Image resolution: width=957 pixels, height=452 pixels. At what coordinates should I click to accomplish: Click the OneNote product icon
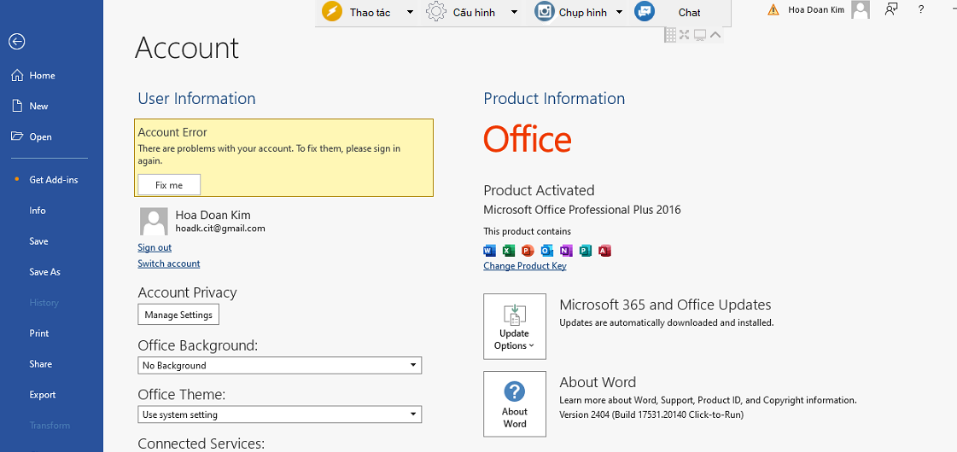point(566,251)
